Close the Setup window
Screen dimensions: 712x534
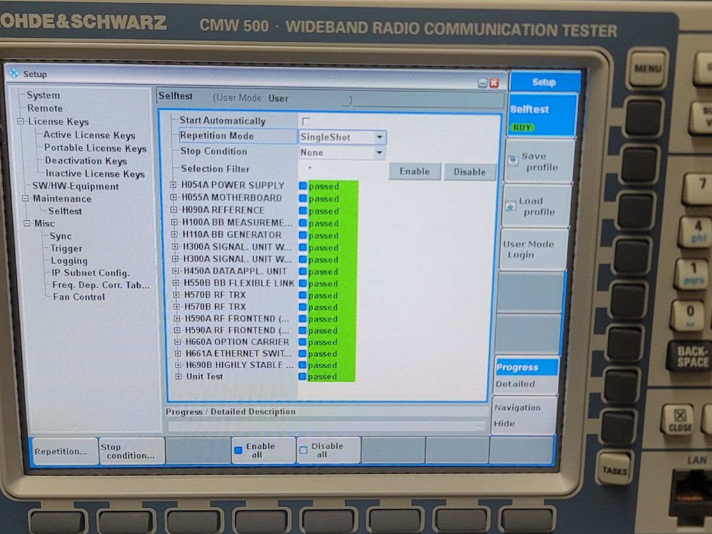pos(494,84)
